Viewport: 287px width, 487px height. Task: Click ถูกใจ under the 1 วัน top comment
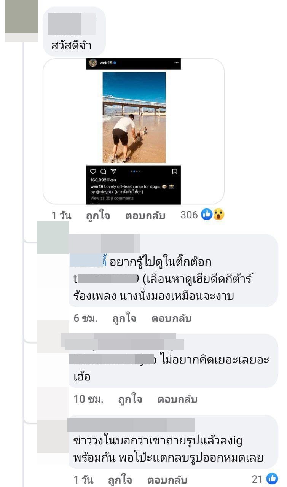point(98,216)
